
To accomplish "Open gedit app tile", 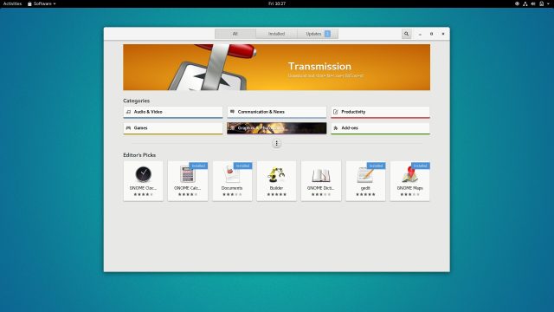I will 365,181.
